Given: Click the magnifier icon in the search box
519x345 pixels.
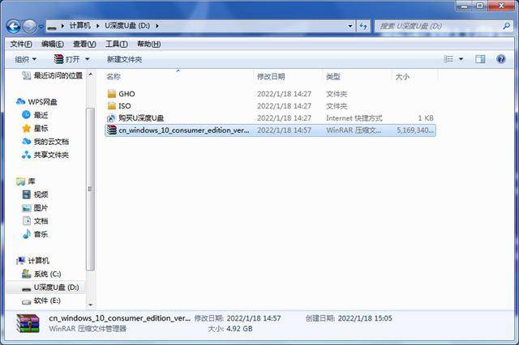Looking at the screenshot, I should point(506,26).
